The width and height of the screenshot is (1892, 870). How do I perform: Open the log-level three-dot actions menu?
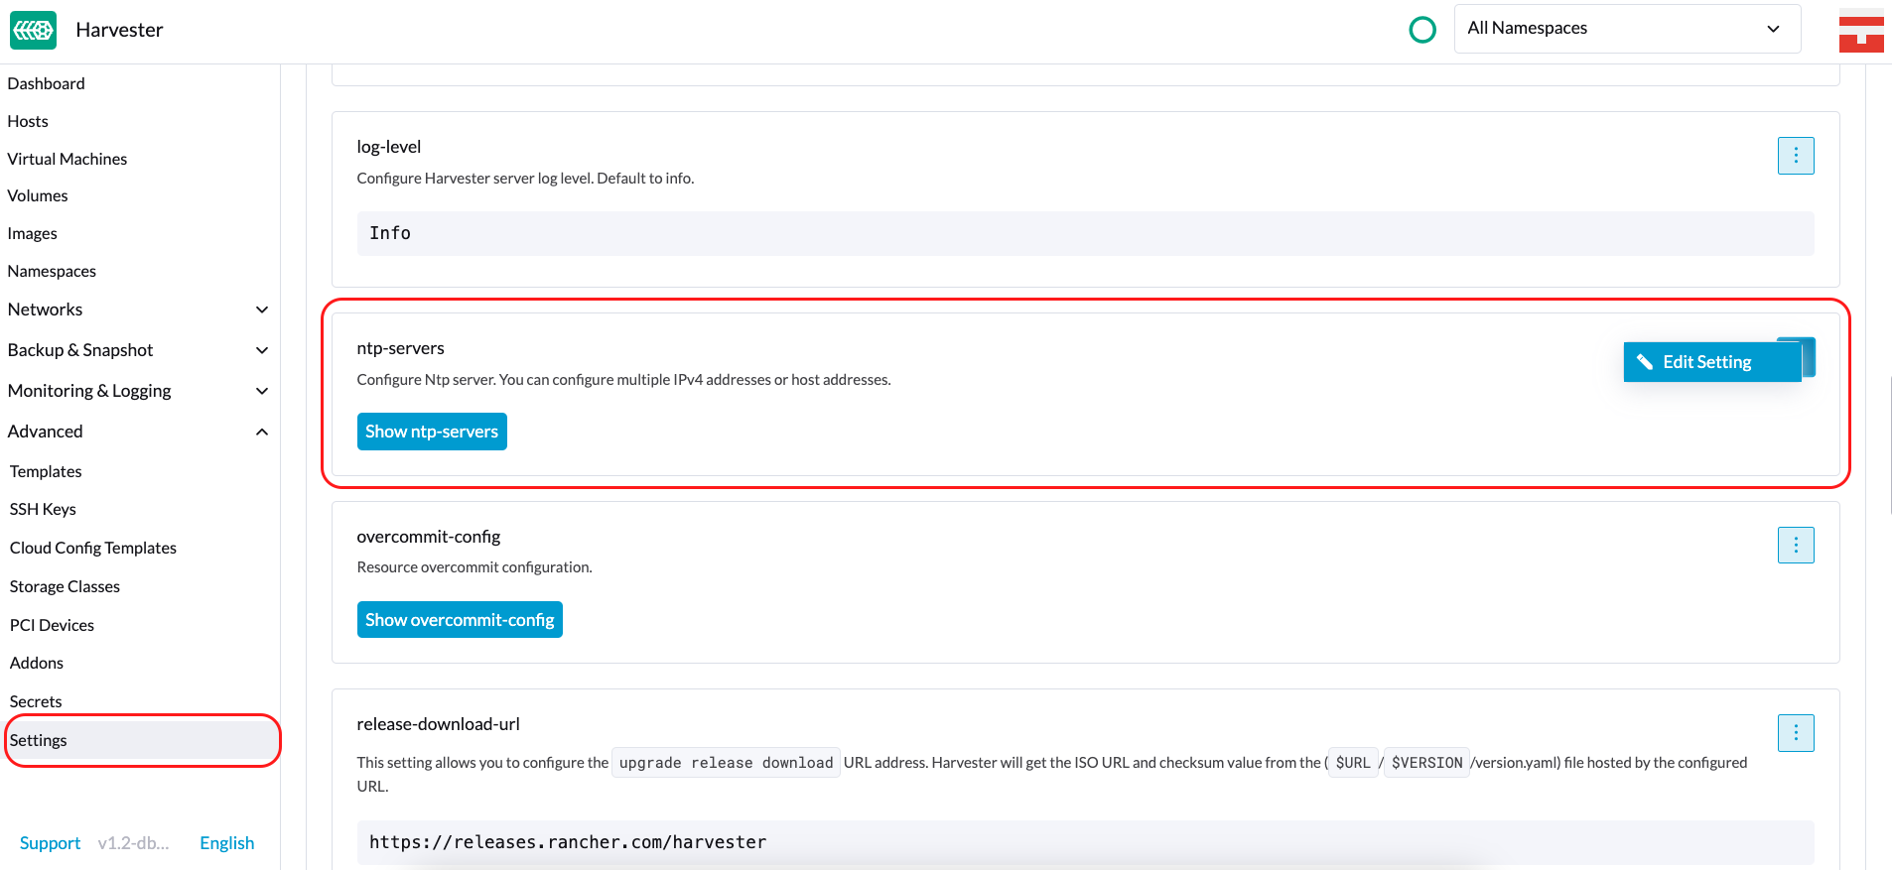click(x=1795, y=156)
